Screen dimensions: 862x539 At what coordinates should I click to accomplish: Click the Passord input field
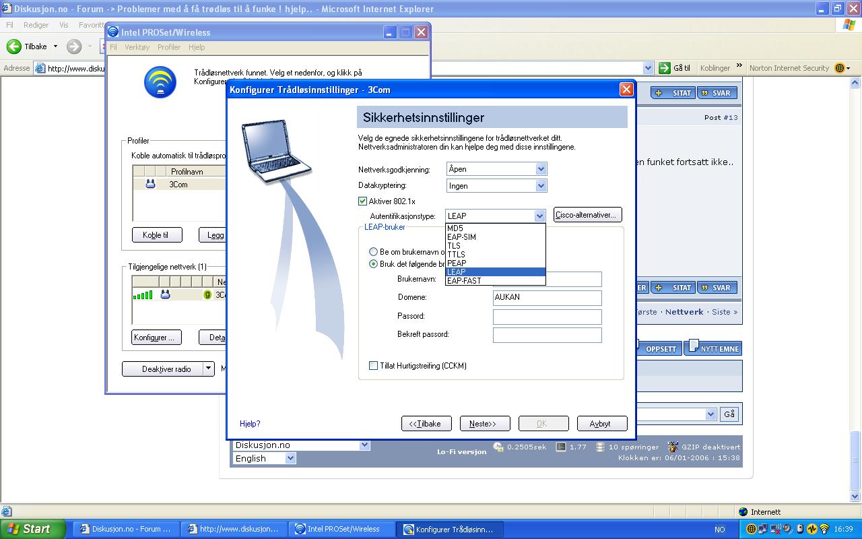[548, 317]
